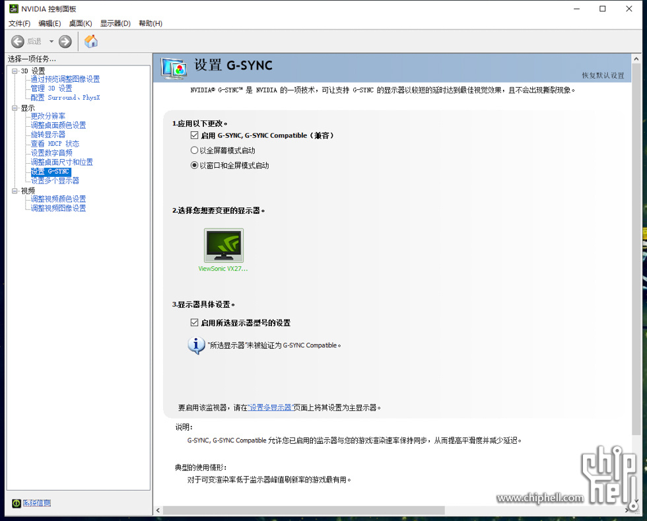The width and height of the screenshot is (647, 521).
Task: Select 以窗口和全屏模式启动 radio option
Action: [194, 165]
